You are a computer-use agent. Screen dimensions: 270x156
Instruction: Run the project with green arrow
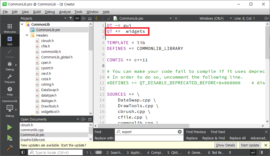[10, 128]
